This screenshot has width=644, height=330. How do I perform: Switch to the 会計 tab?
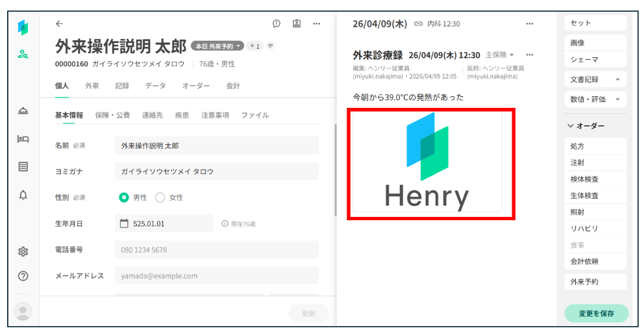233,86
